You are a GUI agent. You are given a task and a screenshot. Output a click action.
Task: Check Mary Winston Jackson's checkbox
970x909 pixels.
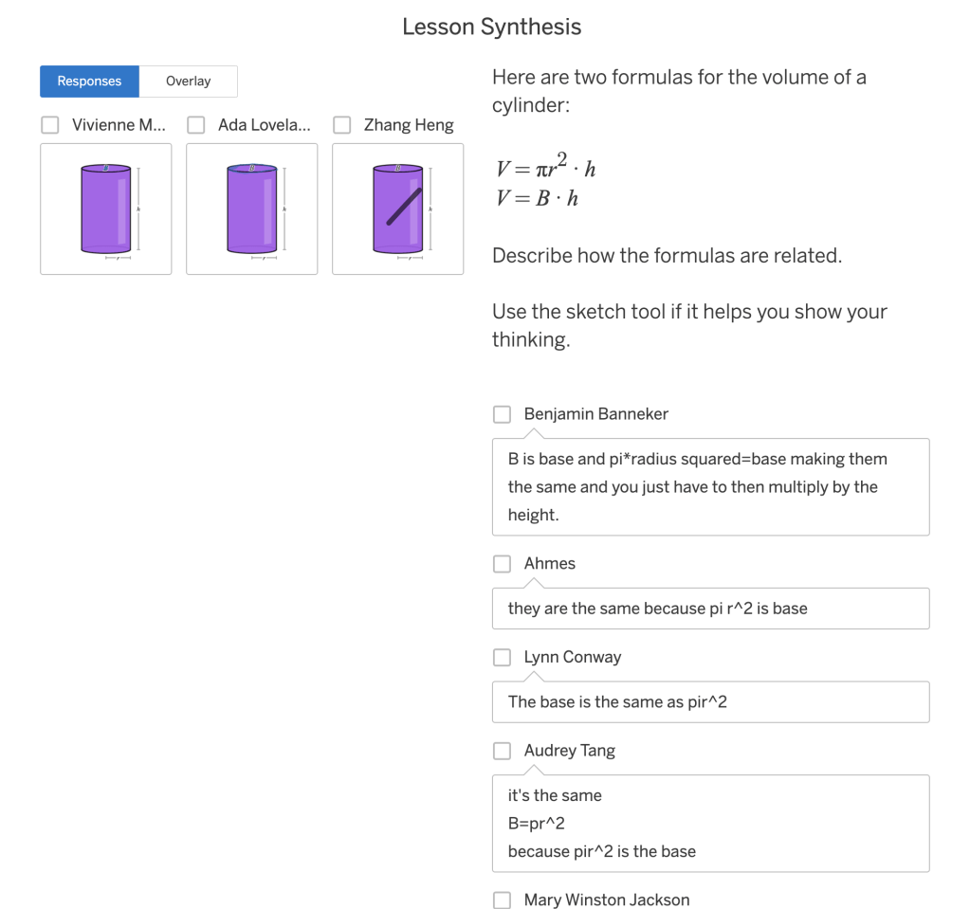tap(502, 900)
